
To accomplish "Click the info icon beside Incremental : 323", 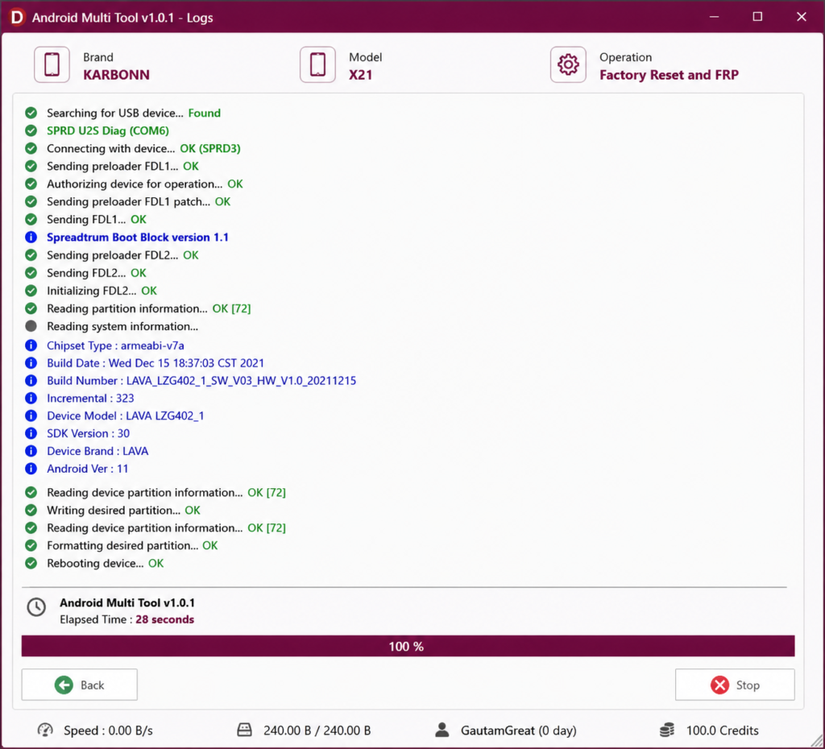I will [31, 398].
